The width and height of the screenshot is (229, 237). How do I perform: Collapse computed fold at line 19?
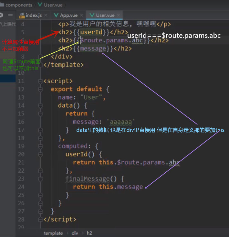point(40,146)
